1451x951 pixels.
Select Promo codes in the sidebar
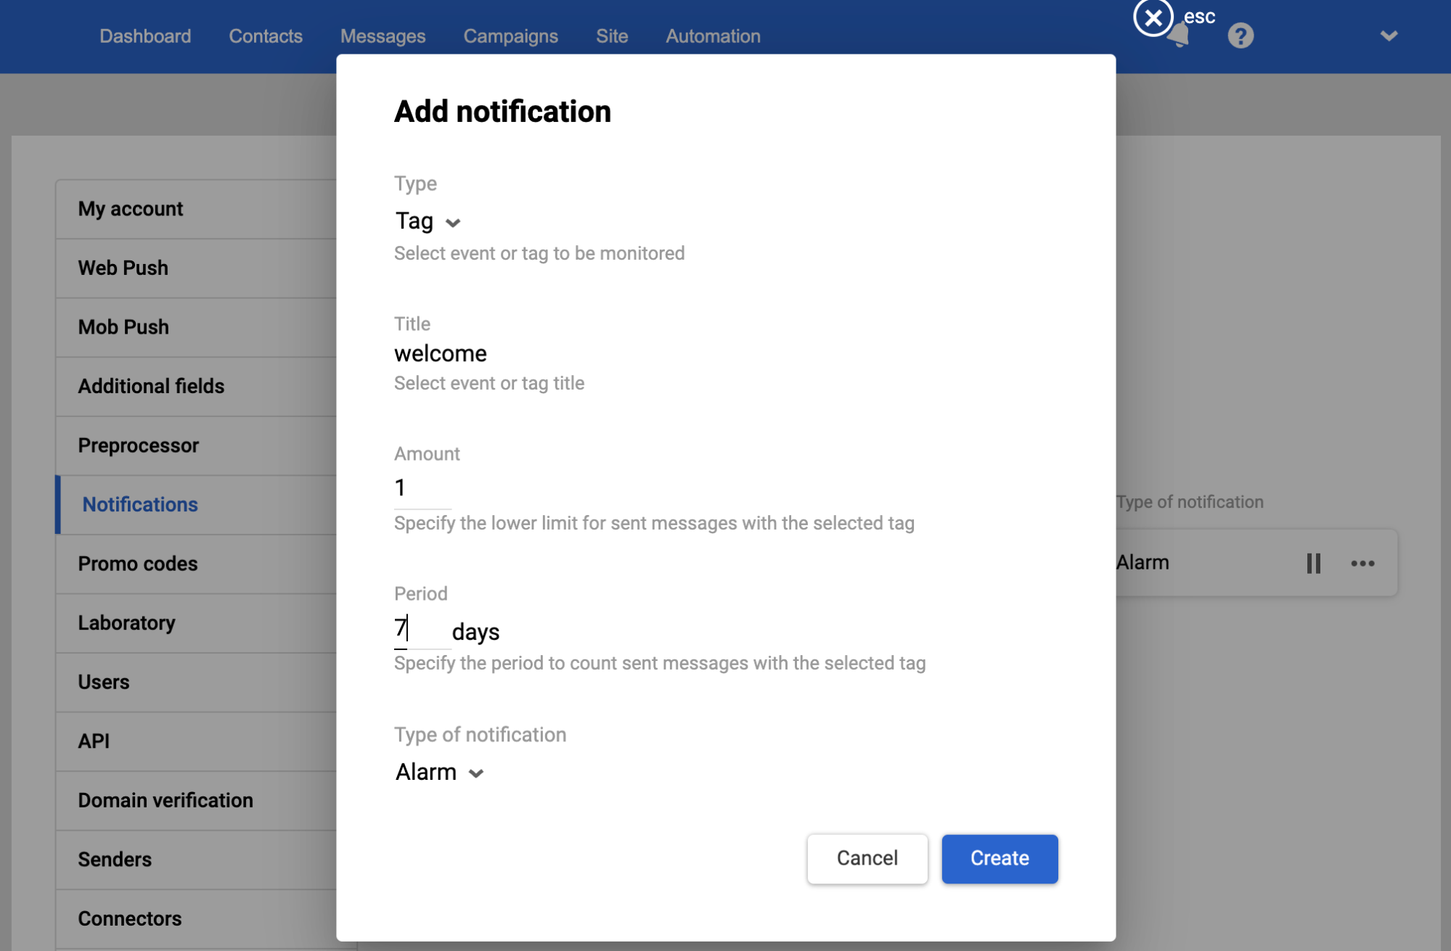coord(138,564)
